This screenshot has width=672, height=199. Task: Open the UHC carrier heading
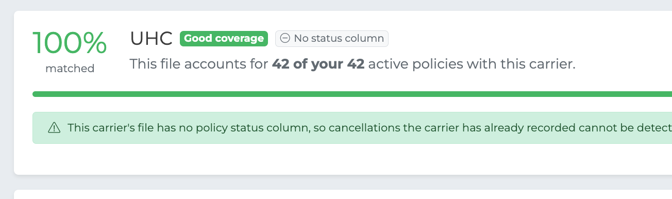point(151,39)
